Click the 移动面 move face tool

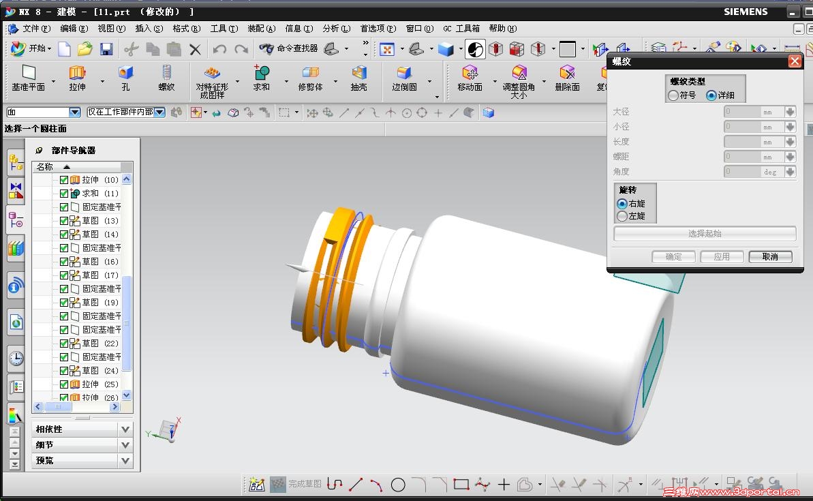click(470, 78)
